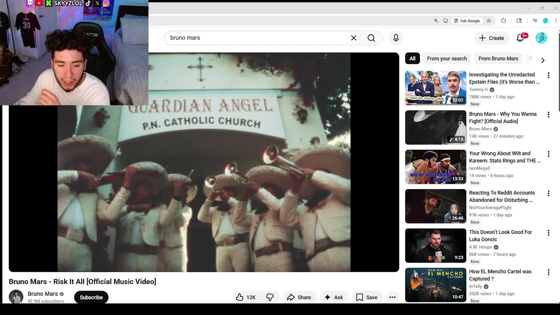Open Chrome media controls icon
This screenshot has height=315, width=560.
tap(535, 21)
